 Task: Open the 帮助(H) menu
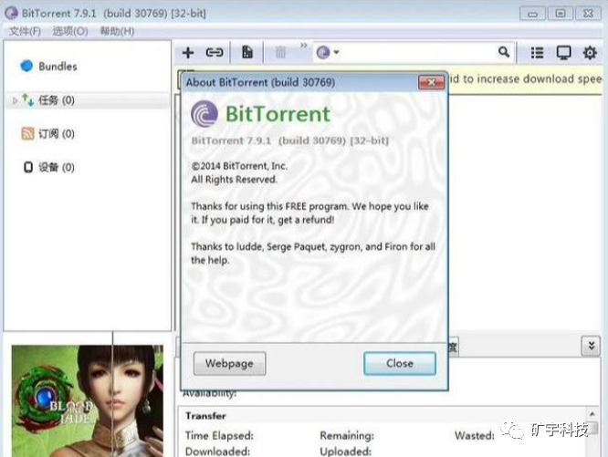[x=117, y=31]
